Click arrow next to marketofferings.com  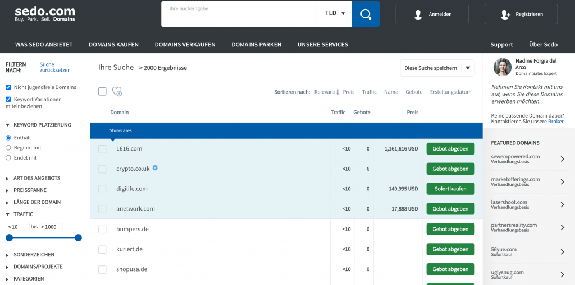point(562,181)
